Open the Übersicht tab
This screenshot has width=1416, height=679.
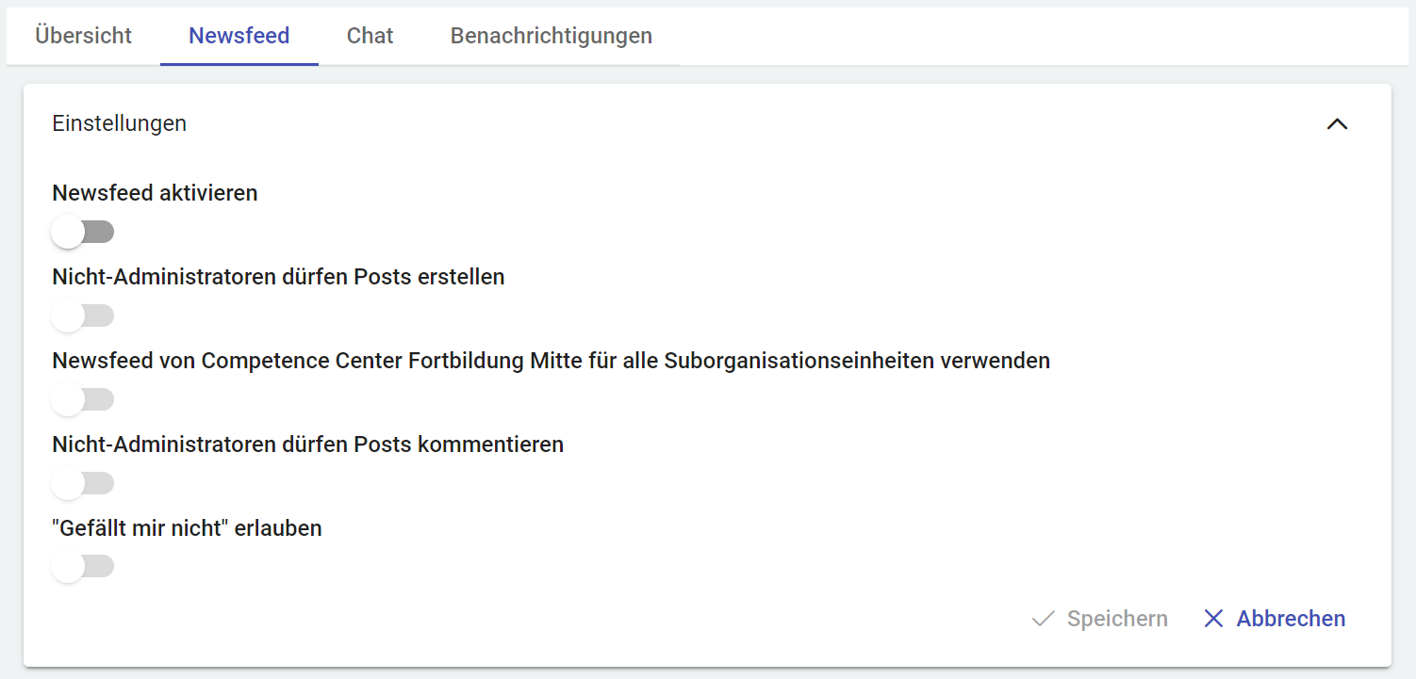point(83,36)
